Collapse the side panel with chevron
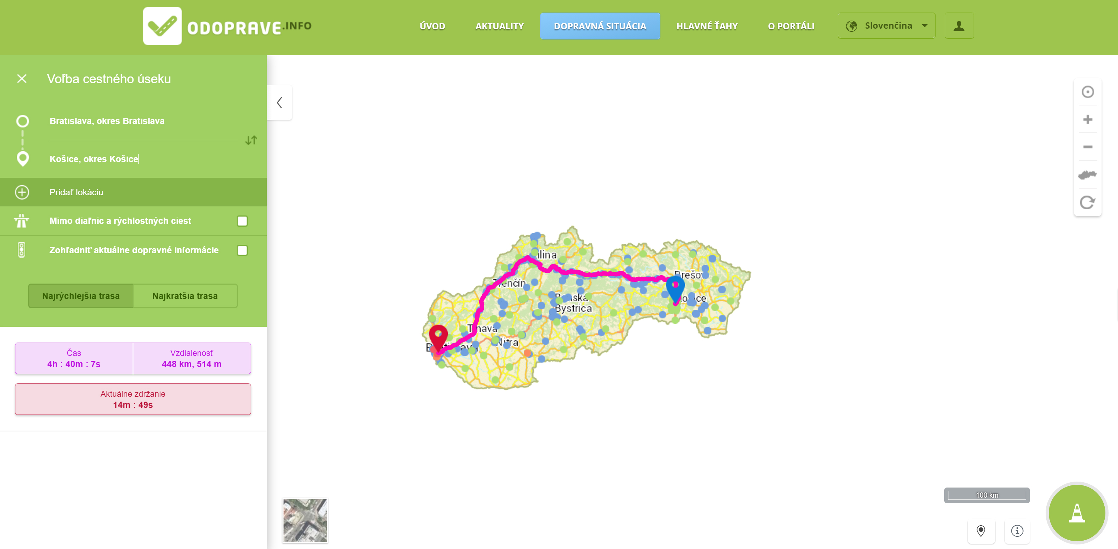 [280, 103]
